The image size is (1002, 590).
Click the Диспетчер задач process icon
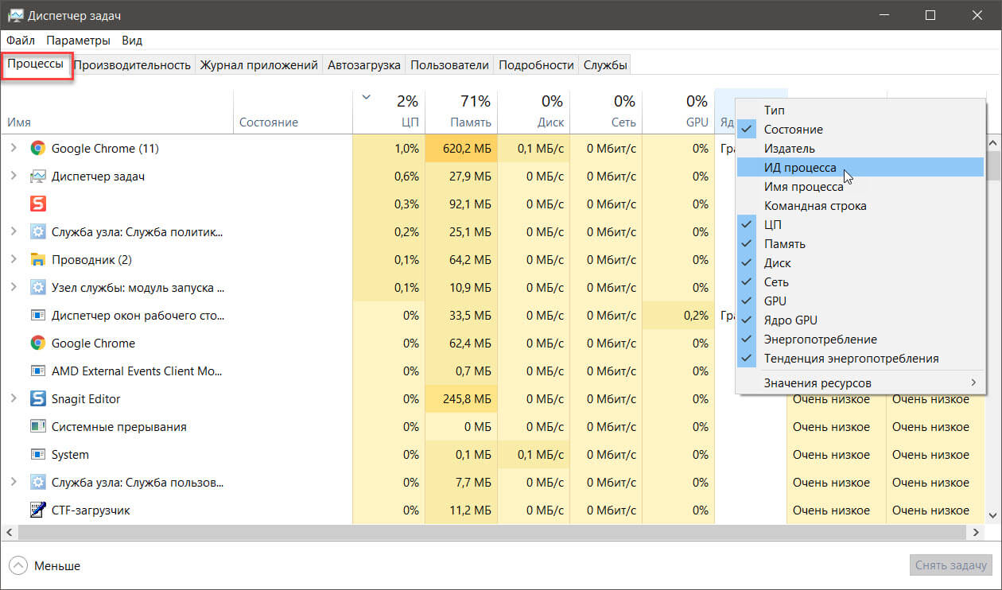pyautogui.click(x=37, y=177)
